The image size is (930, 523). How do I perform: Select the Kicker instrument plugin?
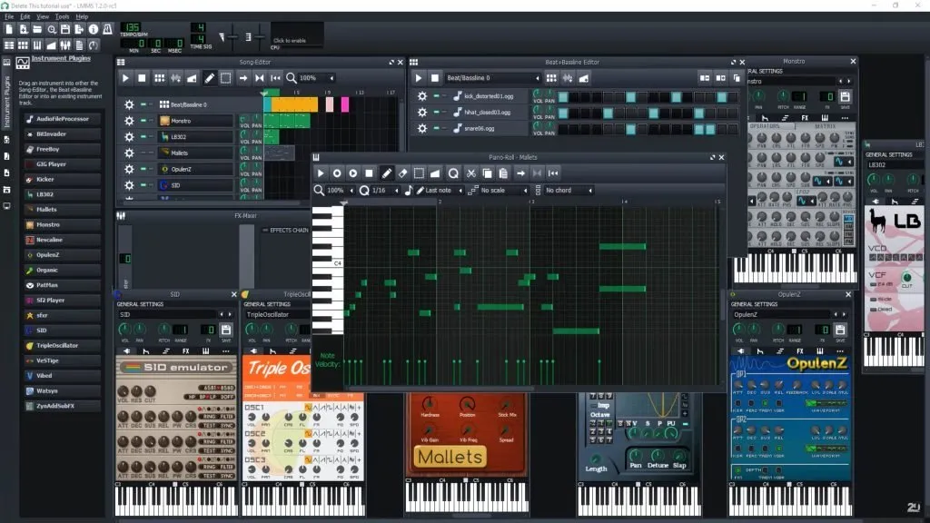click(x=45, y=180)
